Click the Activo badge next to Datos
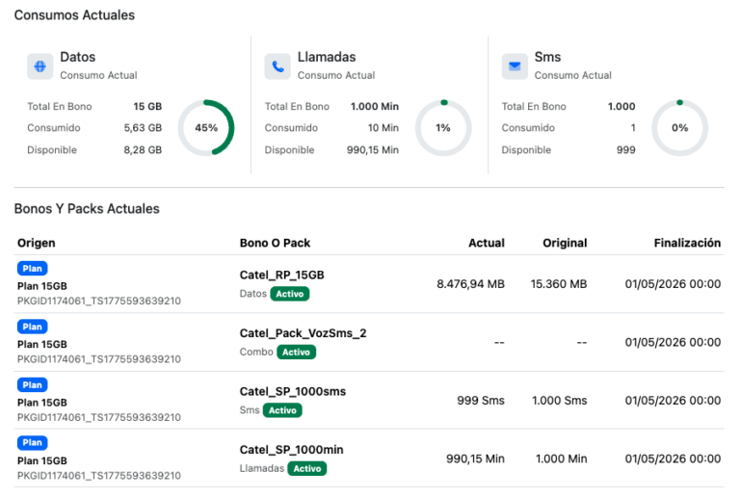This screenshot has width=740, height=498. coord(290,294)
